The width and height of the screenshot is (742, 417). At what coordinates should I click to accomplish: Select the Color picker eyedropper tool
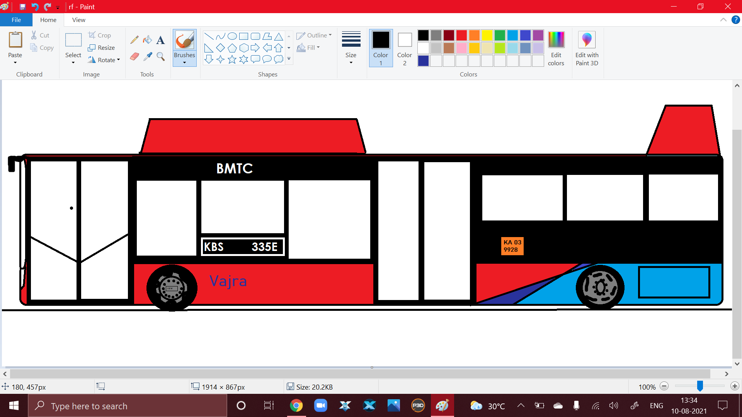click(147, 56)
